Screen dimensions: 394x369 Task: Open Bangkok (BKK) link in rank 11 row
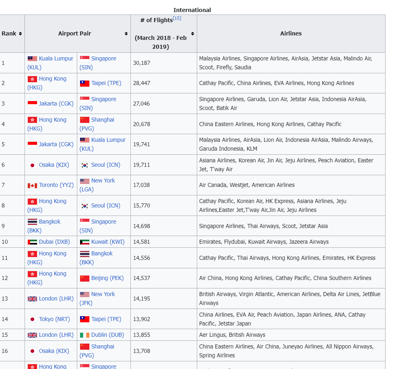(x=96, y=258)
